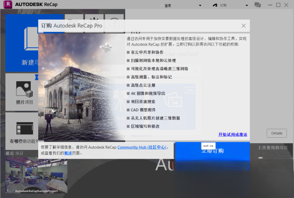
Task: Expand the 订购 subscription dropdown arrow
Action: tap(247, 5)
